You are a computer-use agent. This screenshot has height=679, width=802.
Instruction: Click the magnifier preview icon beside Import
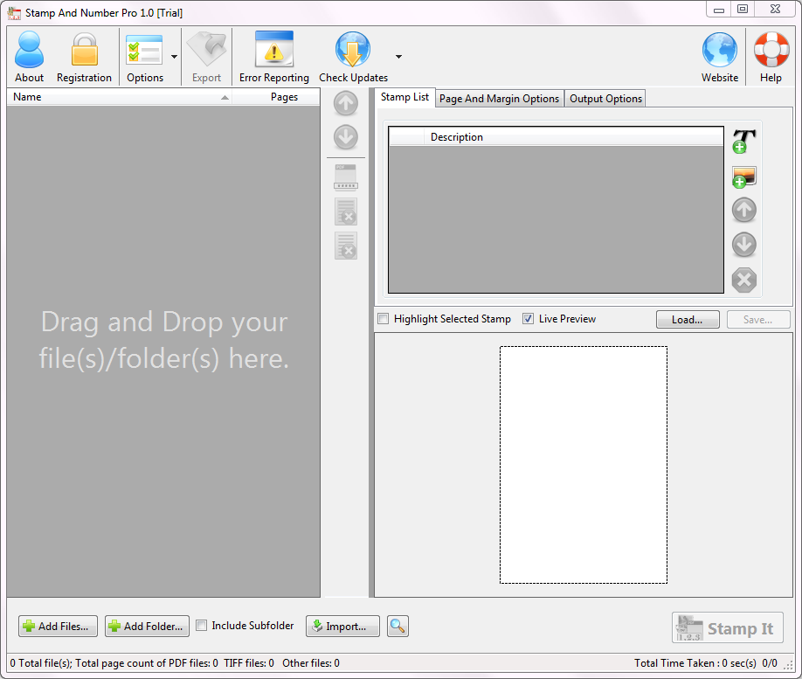click(398, 626)
